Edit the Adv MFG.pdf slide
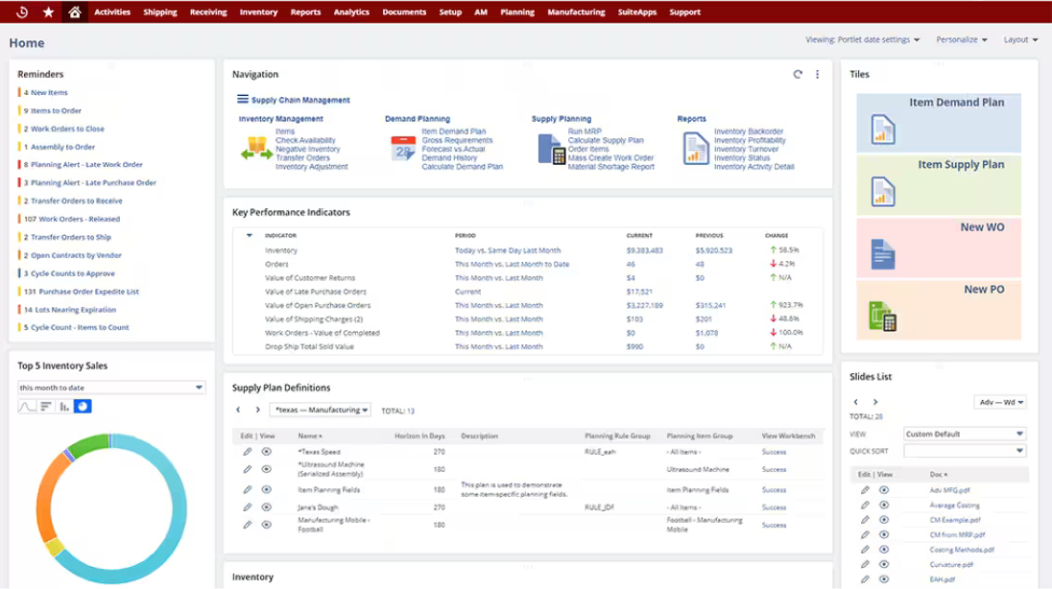The width and height of the screenshot is (1052, 589). pyautogui.click(x=865, y=490)
